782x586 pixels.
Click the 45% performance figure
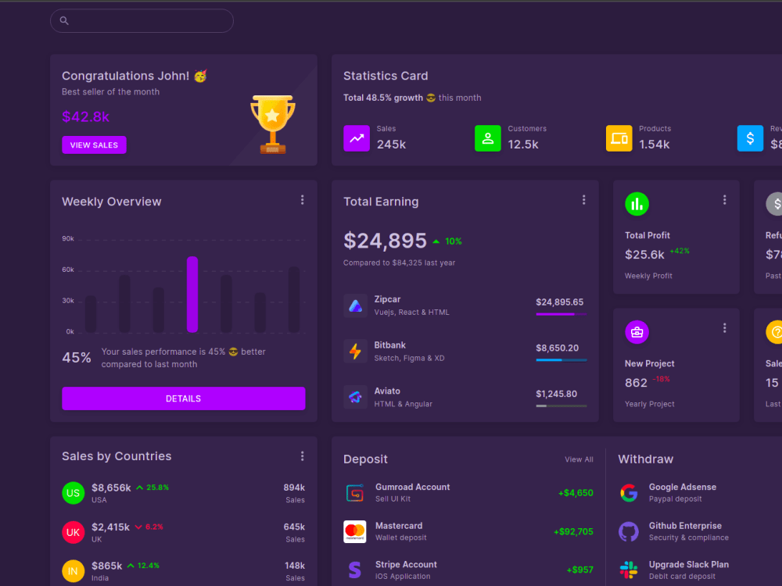pos(77,357)
